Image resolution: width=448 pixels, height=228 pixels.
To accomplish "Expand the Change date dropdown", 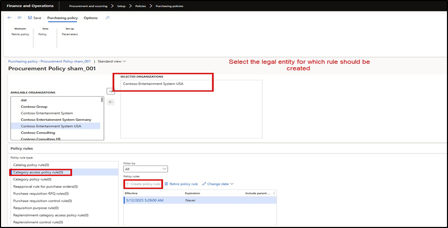I will 218,184.
